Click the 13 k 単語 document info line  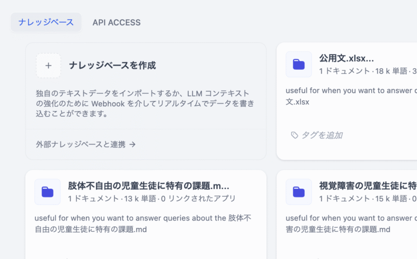[151, 199]
